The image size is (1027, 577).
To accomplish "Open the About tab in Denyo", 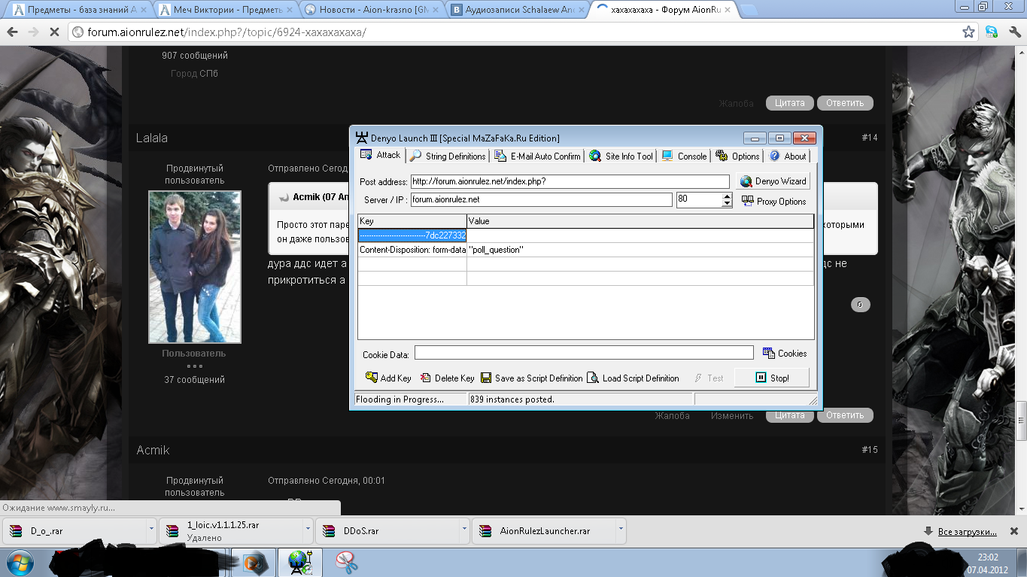I will (x=788, y=156).
